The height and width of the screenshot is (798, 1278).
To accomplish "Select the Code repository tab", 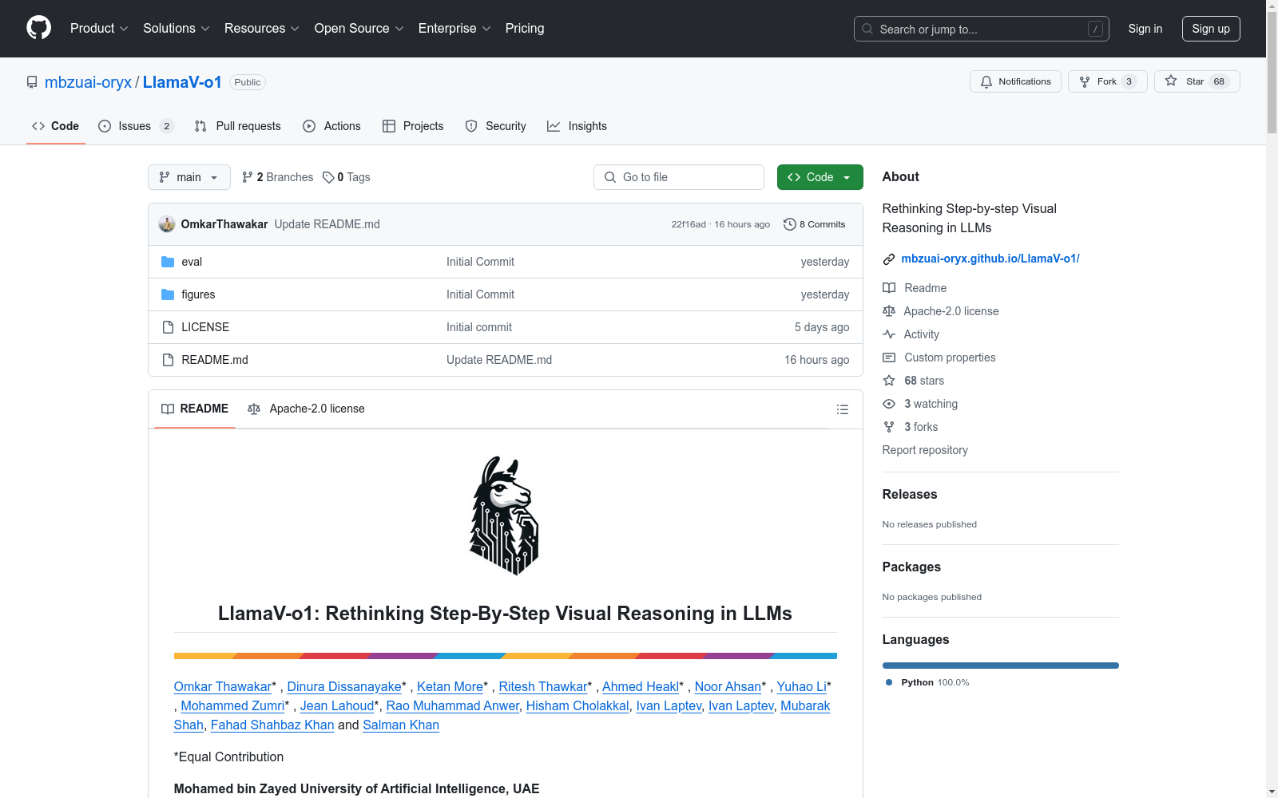I will pos(56,126).
